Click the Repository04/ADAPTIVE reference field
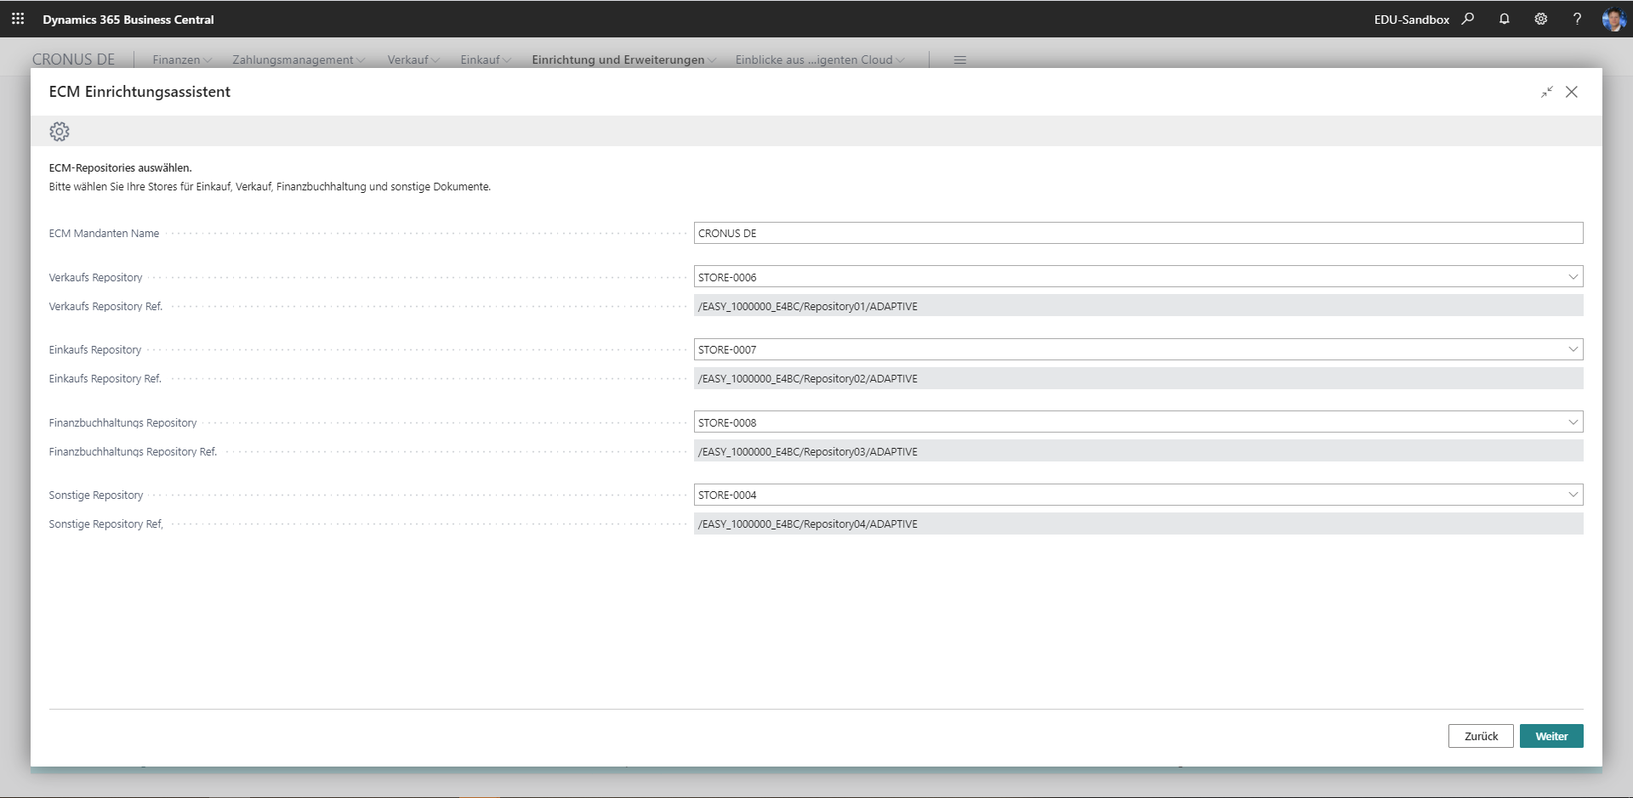 (1138, 524)
